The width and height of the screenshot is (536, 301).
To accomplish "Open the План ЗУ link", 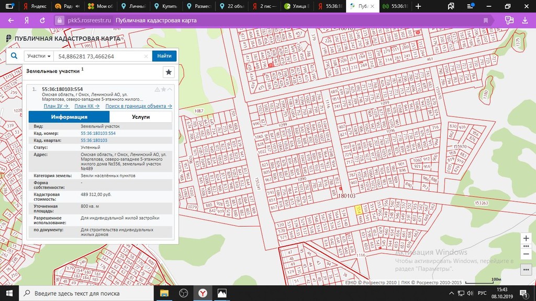I will point(56,106).
